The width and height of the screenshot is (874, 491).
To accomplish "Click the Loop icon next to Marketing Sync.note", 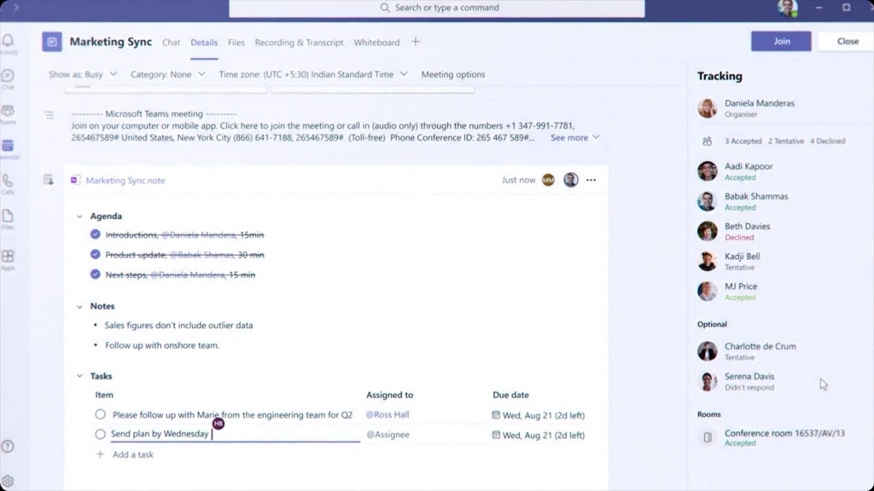I will coord(75,180).
